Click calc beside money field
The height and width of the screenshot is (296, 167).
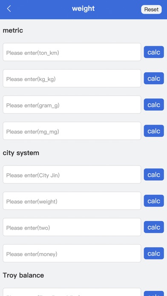pos(154,253)
